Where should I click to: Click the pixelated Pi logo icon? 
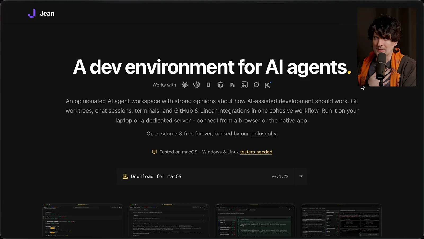pyautogui.click(x=232, y=85)
